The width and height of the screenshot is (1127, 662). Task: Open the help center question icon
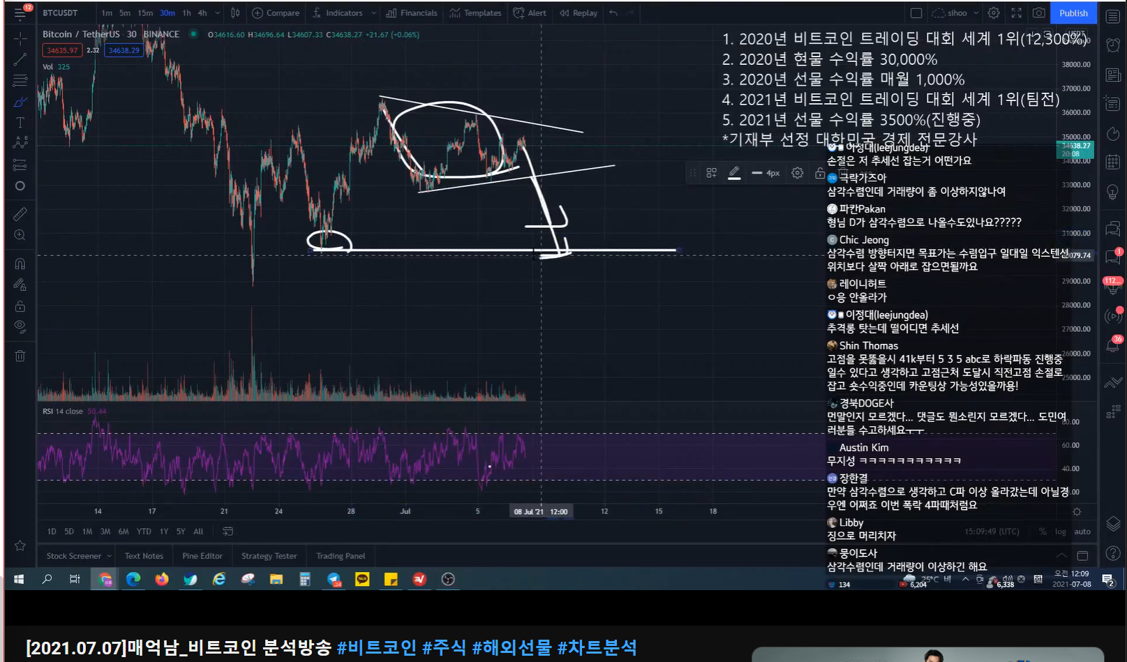tap(1113, 554)
